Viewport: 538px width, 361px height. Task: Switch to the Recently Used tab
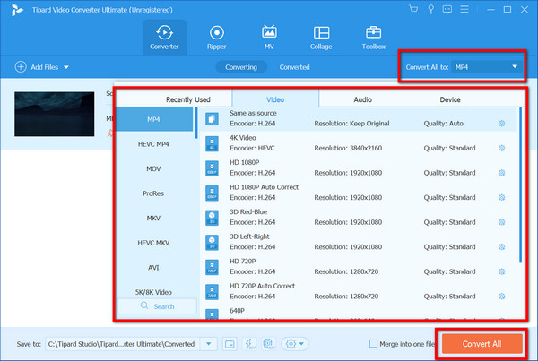(x=188, y=99)
